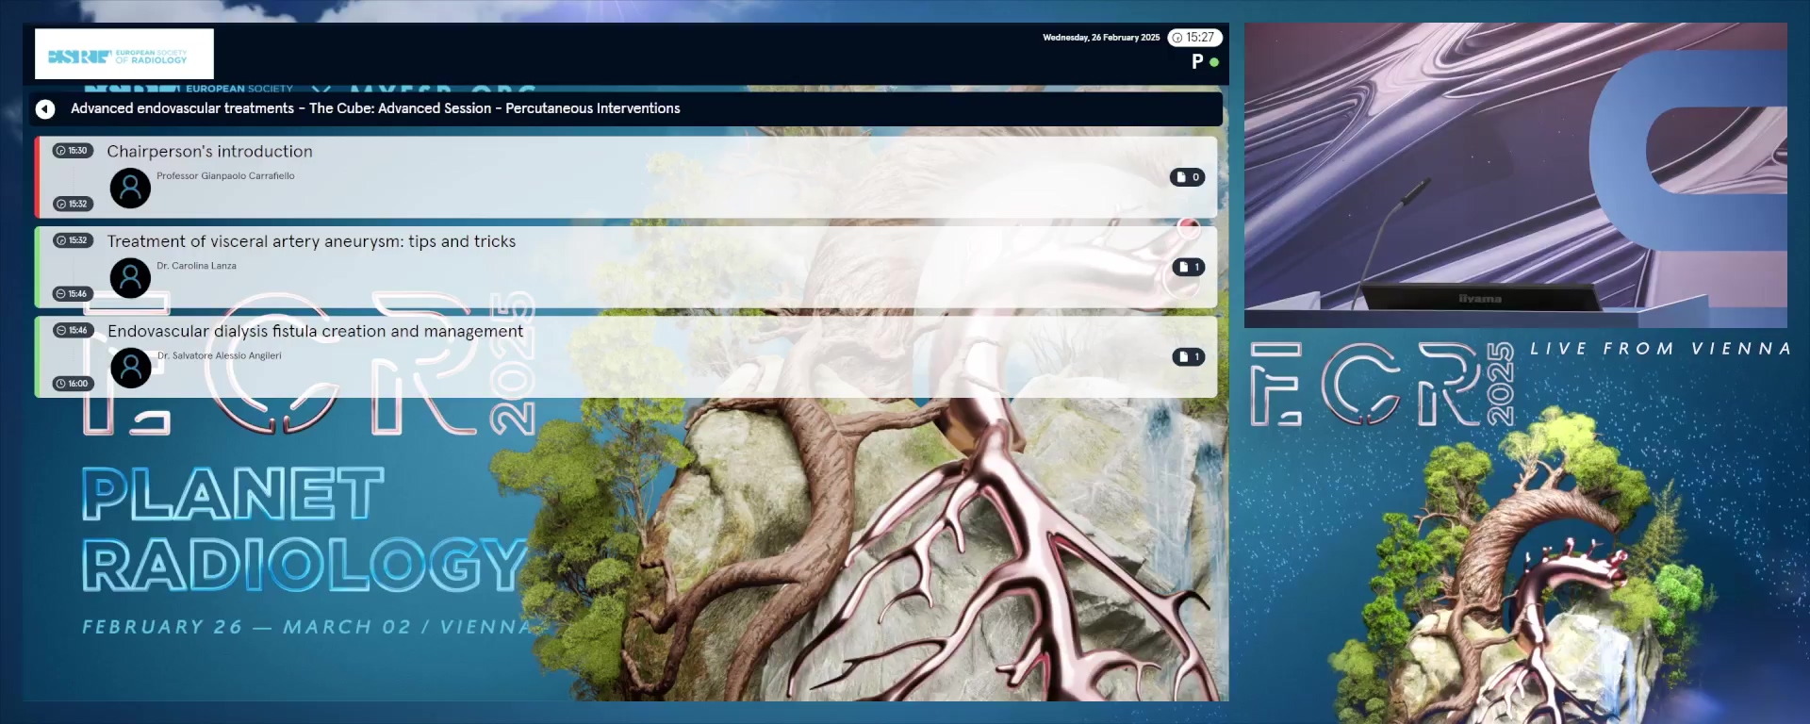
Task: Open document badge for visceral artery aneurysm talk
Action: [x=1189, y=268]
